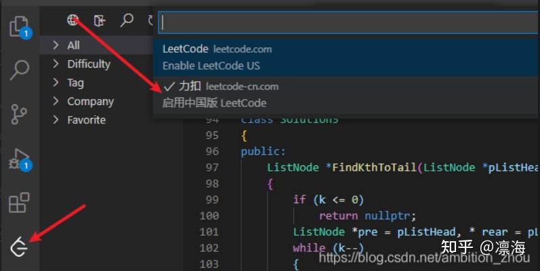Open the Extensions view
Screen dimensions: 540x271
19,203
